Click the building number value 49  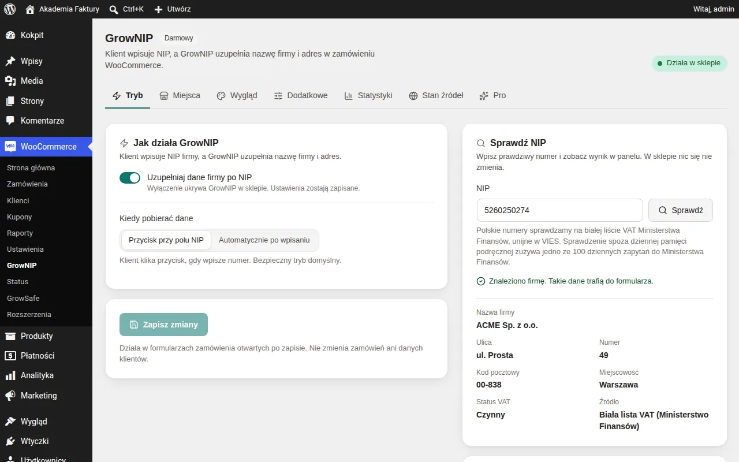[x=604, y=355]
